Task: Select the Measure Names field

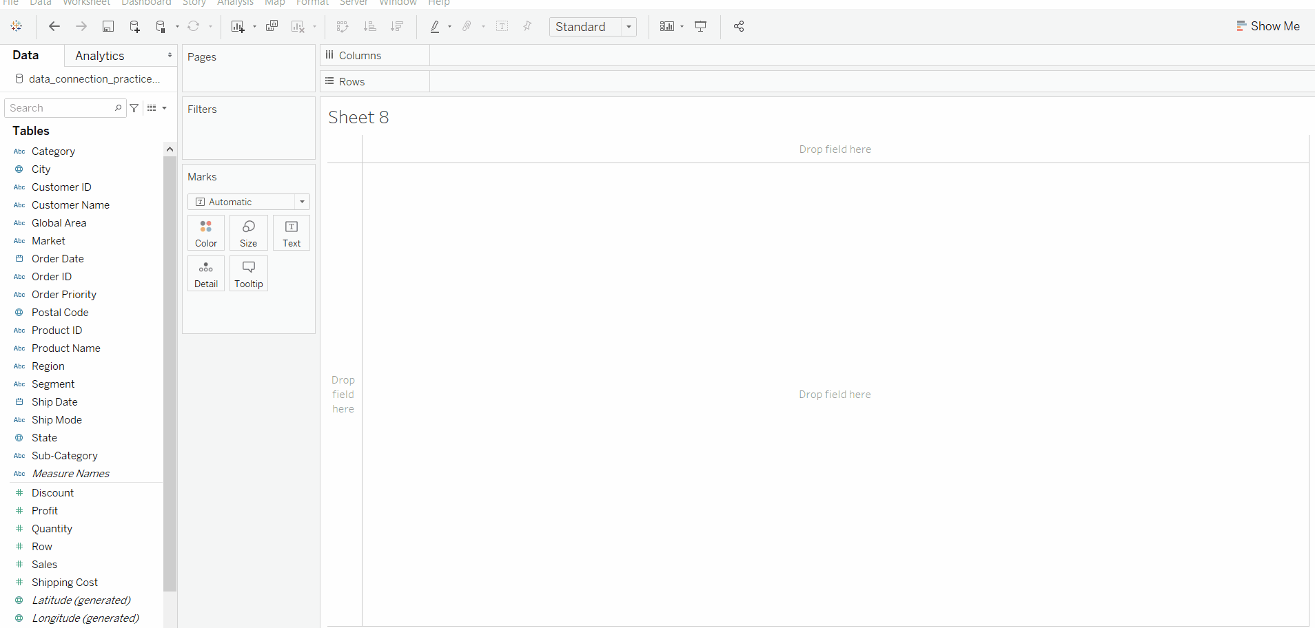Action: coord(70,474)
